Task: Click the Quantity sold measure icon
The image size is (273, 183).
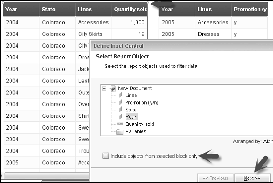Action: pos(121,124)
